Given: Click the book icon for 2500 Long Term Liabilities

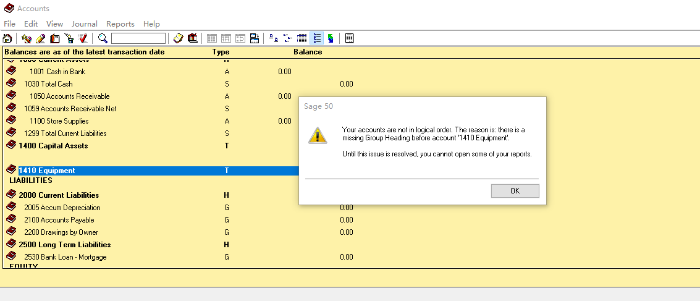Looking at the screenshot, I should (11, 244).
